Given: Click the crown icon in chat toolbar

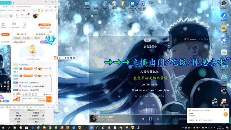Looking at the screenshot, I should tap(23, 94).
